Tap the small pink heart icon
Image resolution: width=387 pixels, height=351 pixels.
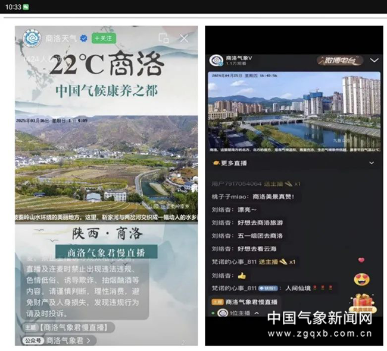point(361,260)
